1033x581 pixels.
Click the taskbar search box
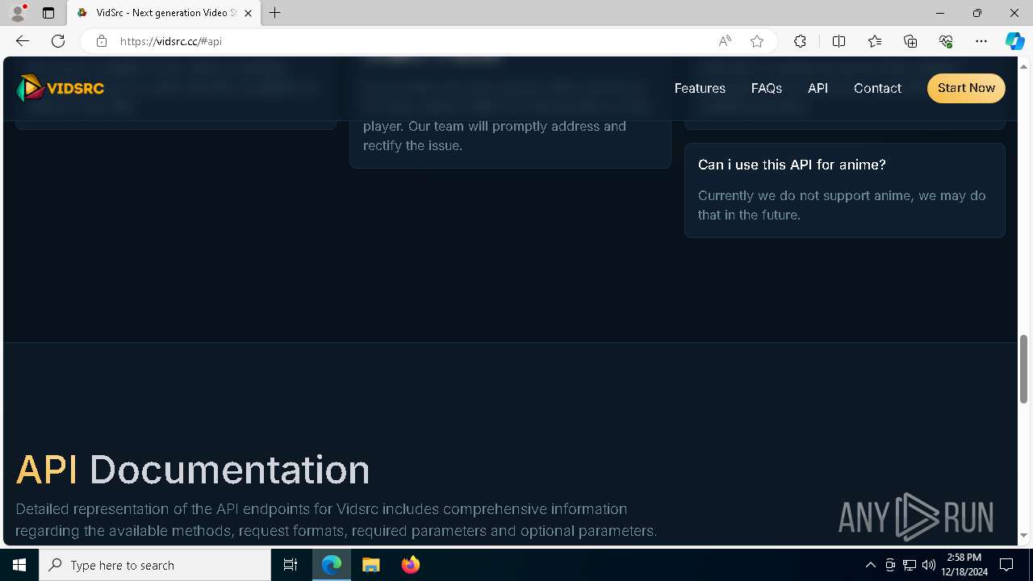pos(155,565)
